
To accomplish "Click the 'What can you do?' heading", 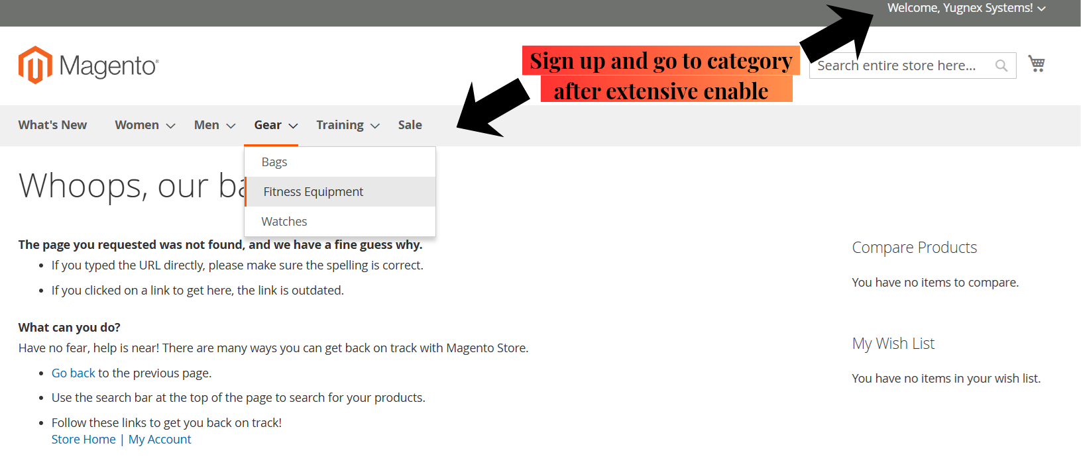I will (70, 328).
